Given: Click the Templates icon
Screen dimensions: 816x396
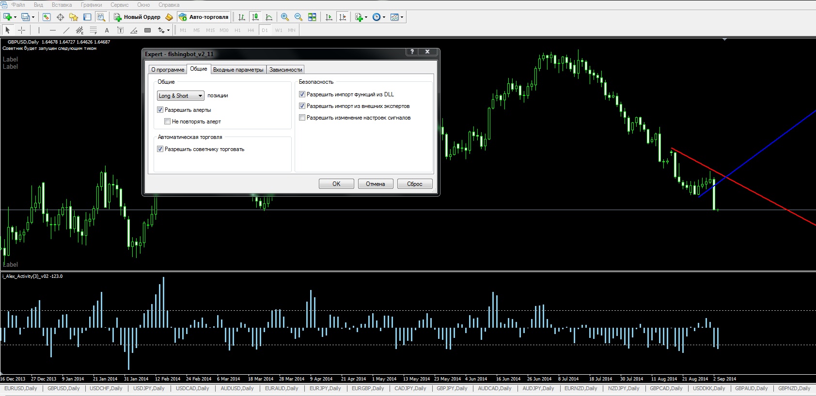Looking at the screenshot, I should click(x=394, y=17).
